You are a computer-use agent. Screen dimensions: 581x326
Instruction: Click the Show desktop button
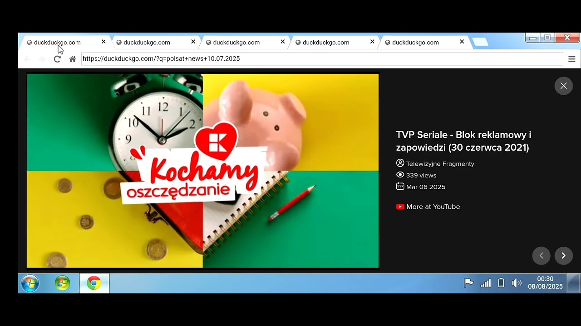point(574,283)
